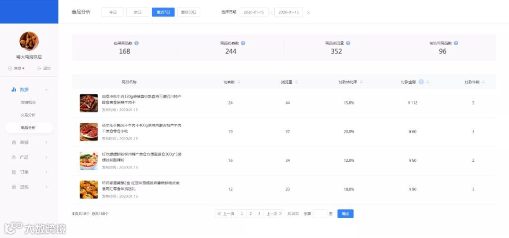Viewport: 509px width, 238px height.
Task: Go to page 1
Action: tap(242, 214)
